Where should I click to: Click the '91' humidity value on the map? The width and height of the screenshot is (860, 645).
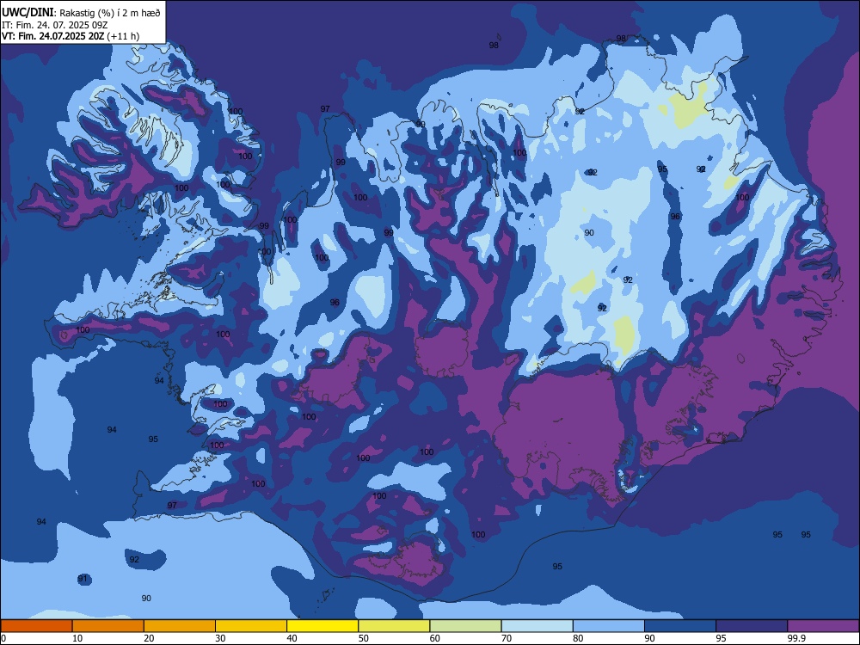pyautogui.click(x=83, y=579)
